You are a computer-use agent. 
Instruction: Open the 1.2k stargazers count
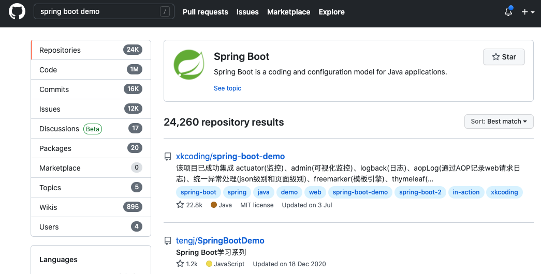pos(187,264)
